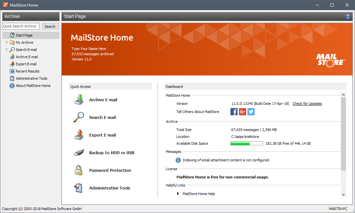The height and width of the screenshot is (213, 355).
Task: Open help via blue question mark icon
Action: click(x=347, y=16)
